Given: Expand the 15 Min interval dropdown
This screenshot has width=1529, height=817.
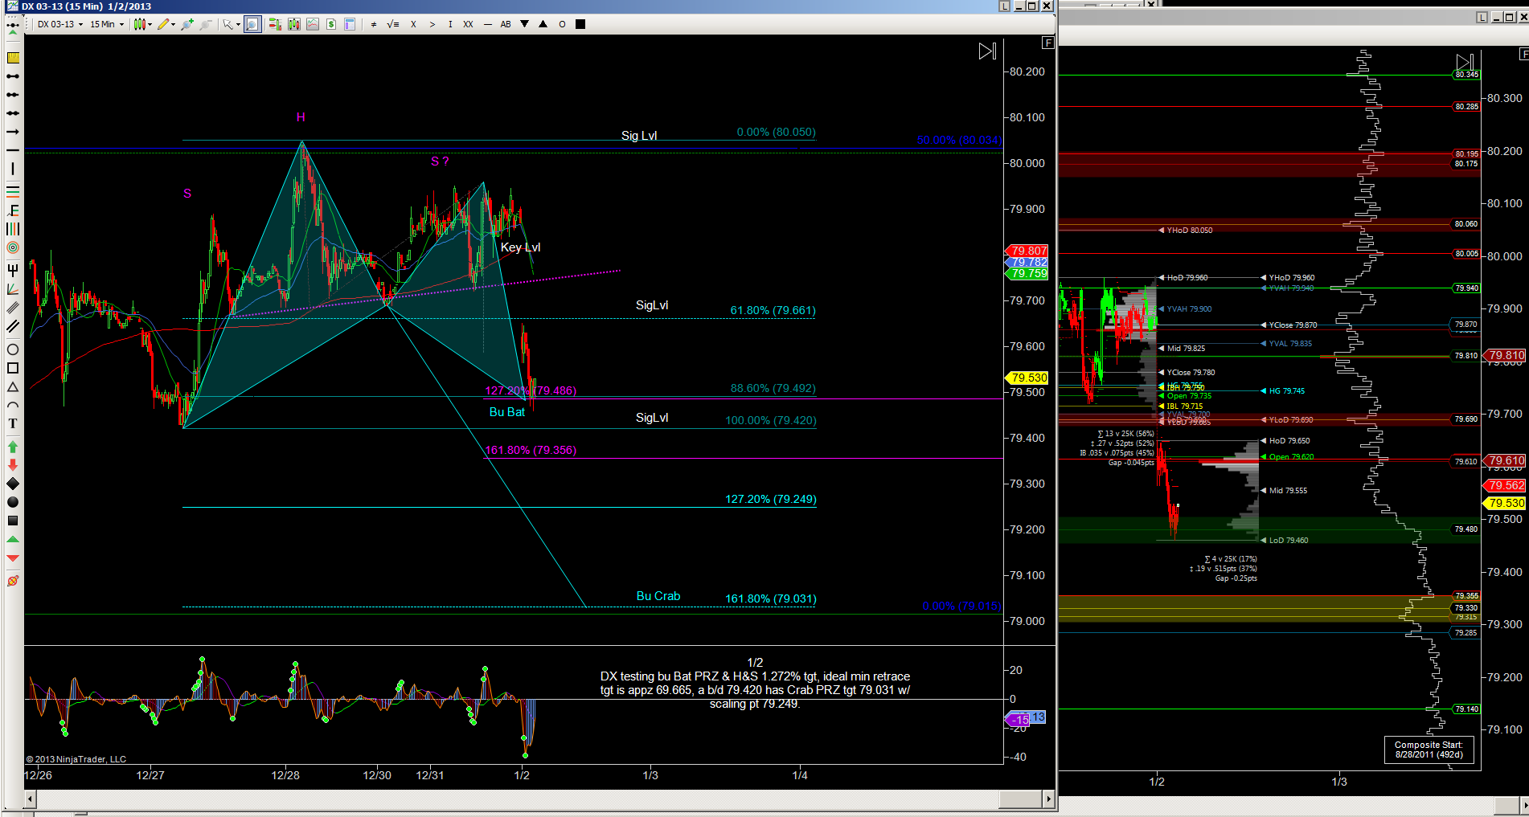Looking at the screenshot, I should tap(107, 24).
